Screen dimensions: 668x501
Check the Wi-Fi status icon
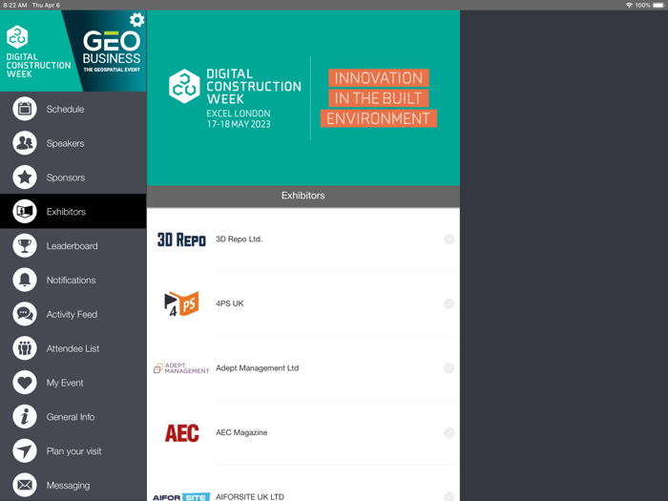pyautogui.click(x=629, y=5)
